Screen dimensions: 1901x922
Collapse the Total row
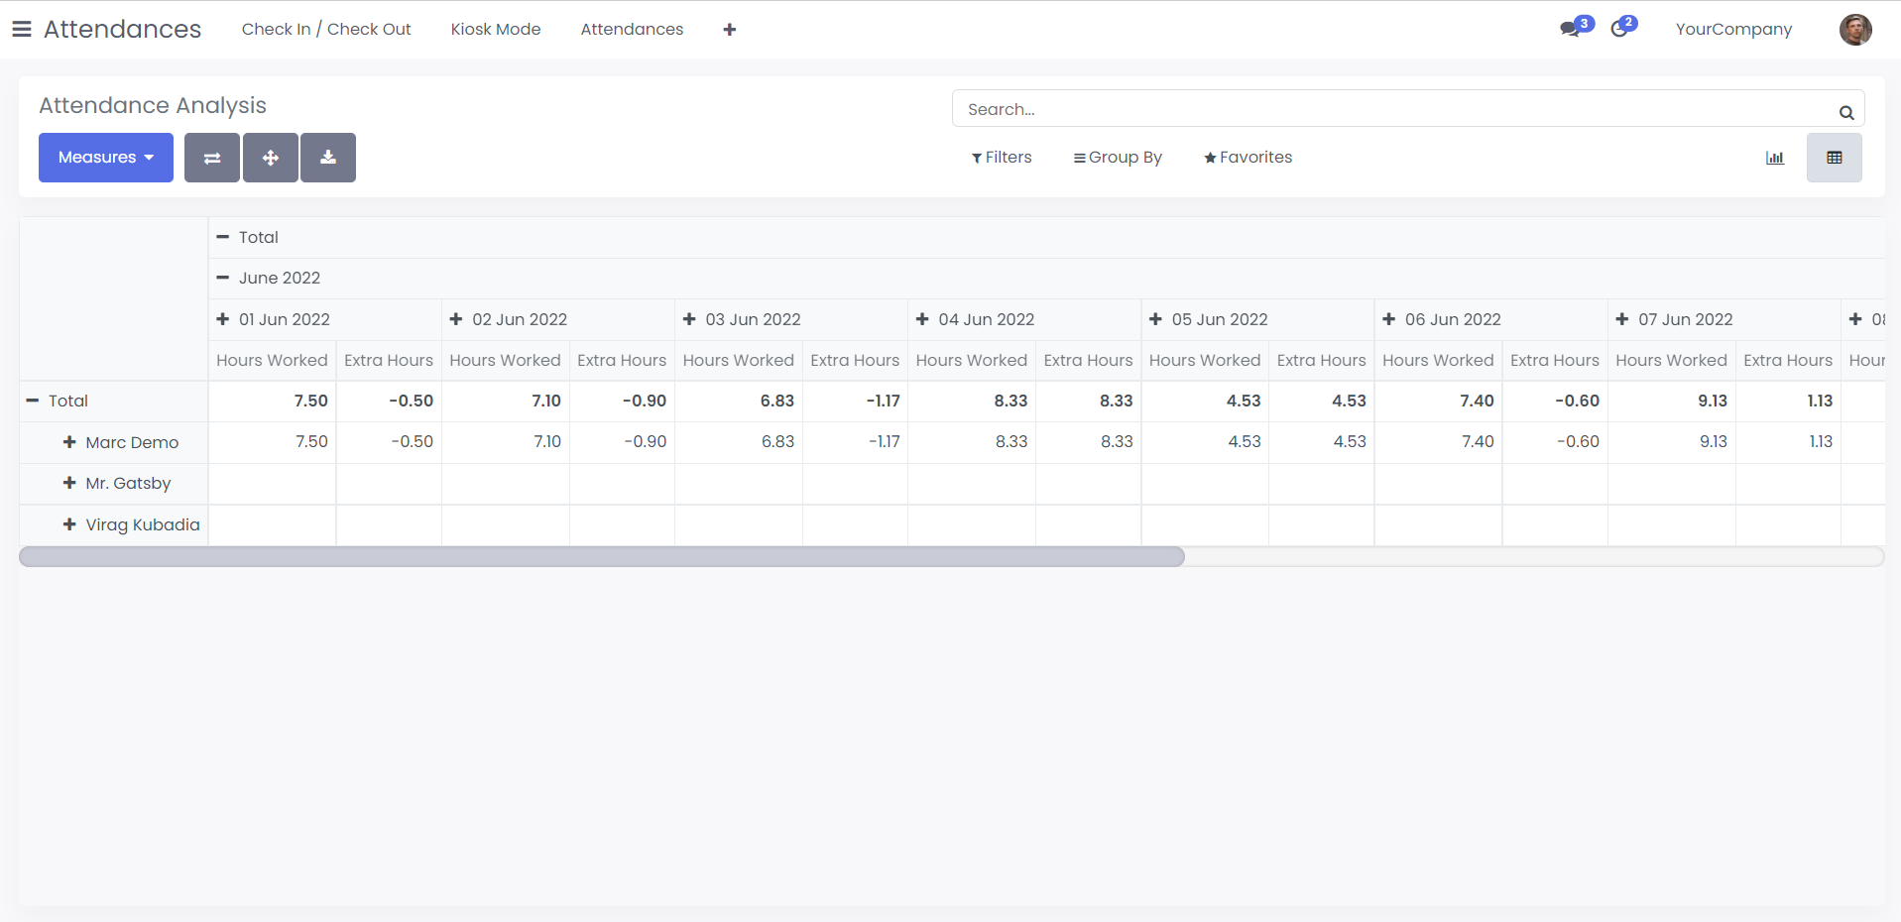(x=58, y=401)
